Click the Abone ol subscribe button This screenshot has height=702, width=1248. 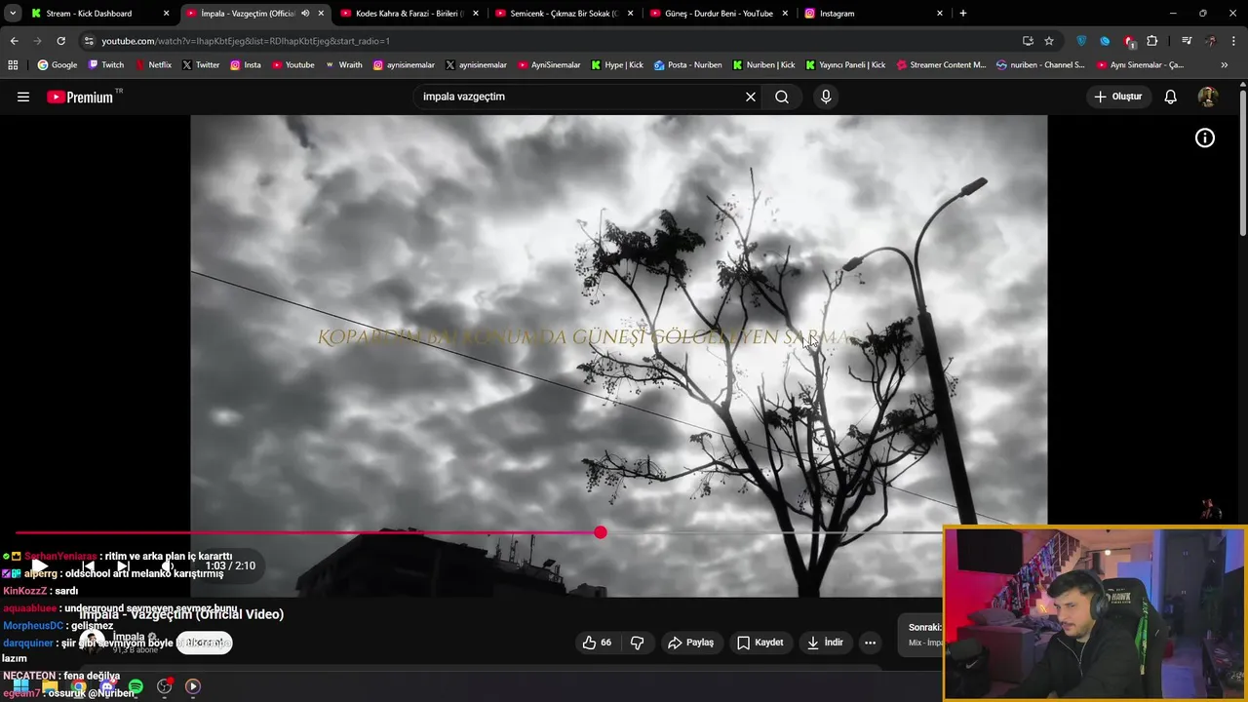[x=205, y=643]
